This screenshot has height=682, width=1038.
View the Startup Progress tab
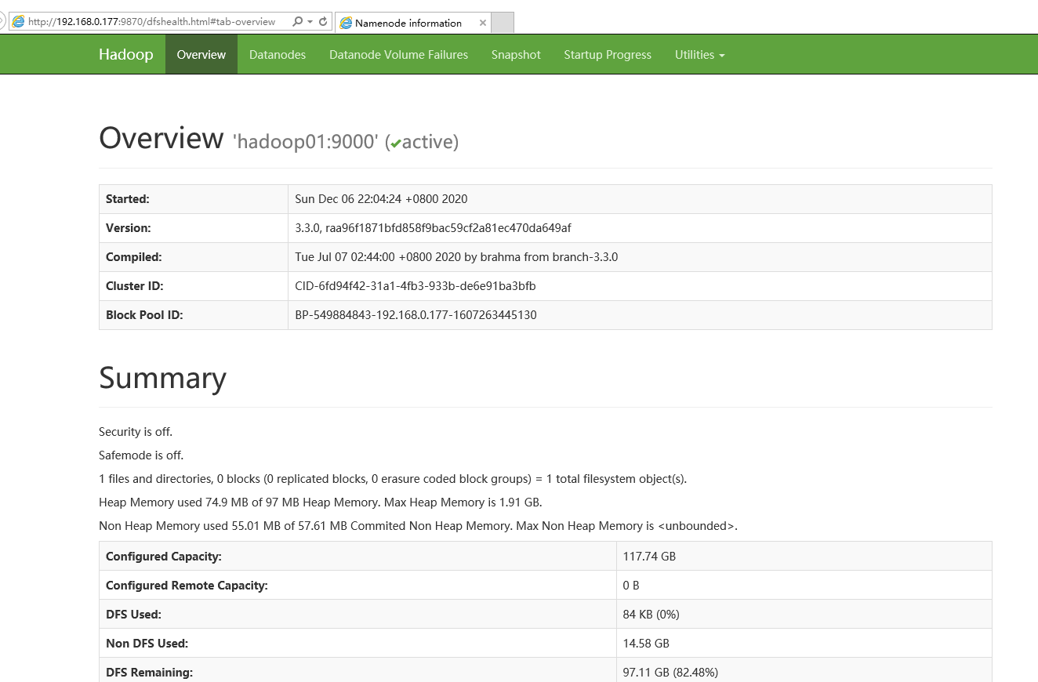[608, 55]
